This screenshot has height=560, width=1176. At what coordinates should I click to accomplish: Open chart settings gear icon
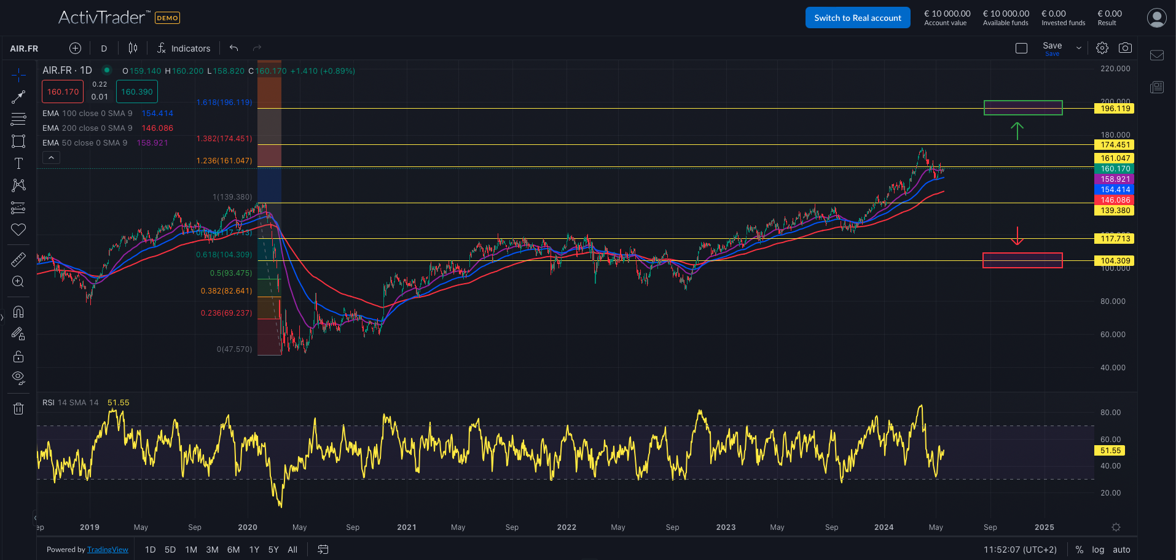pyautogui.click(x=1102, y=48)
